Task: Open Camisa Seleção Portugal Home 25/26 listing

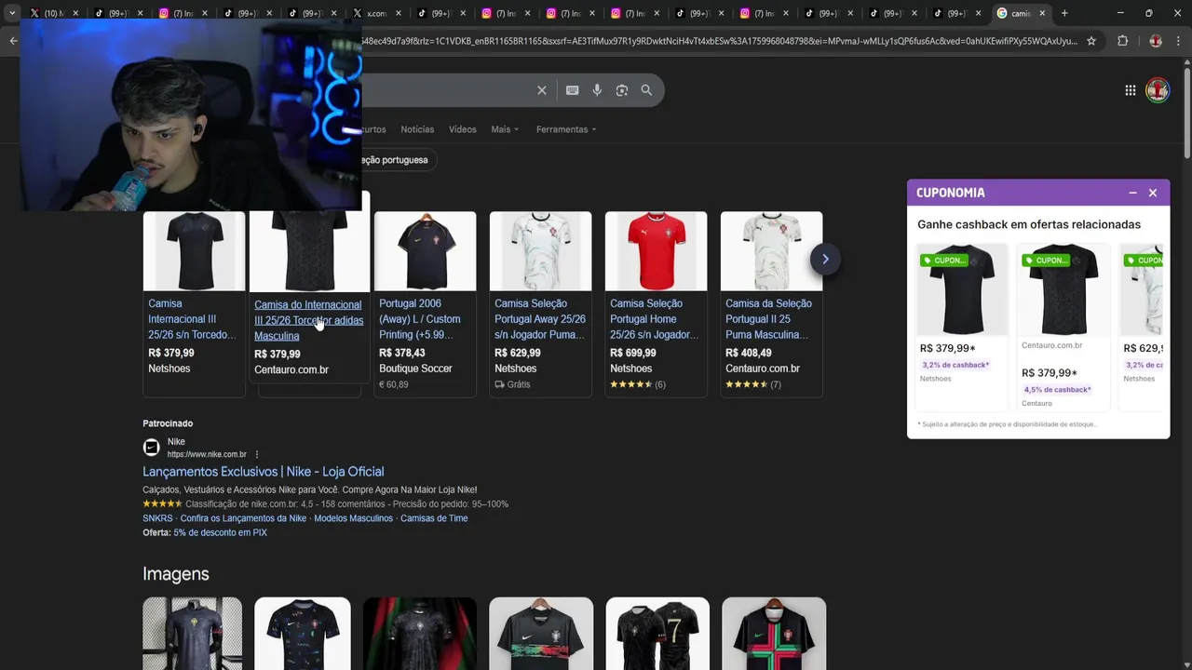Action: [655, 319]
